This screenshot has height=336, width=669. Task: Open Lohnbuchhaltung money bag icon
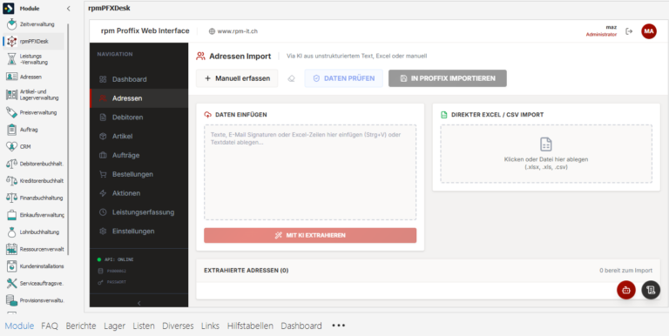click(x=11, y=232)
